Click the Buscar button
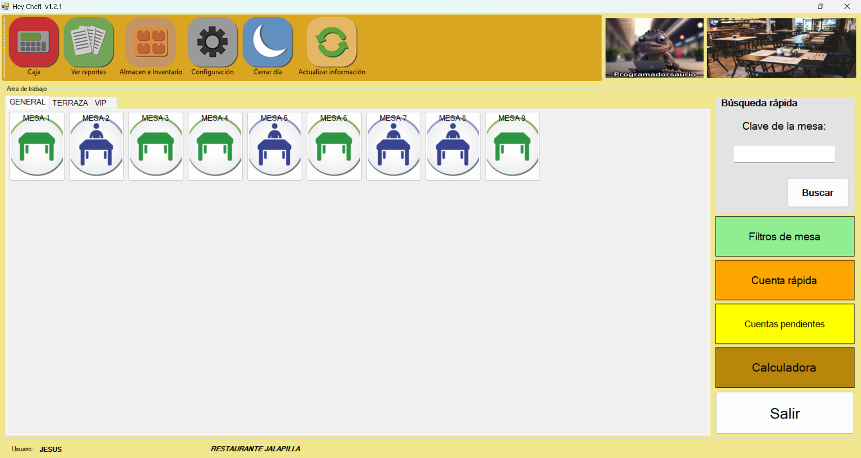Viewport: 861px width, 458px height. [x=817, y=193]
